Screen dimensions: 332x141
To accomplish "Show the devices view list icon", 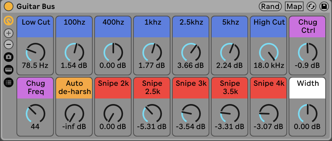I will coord(9,82).
